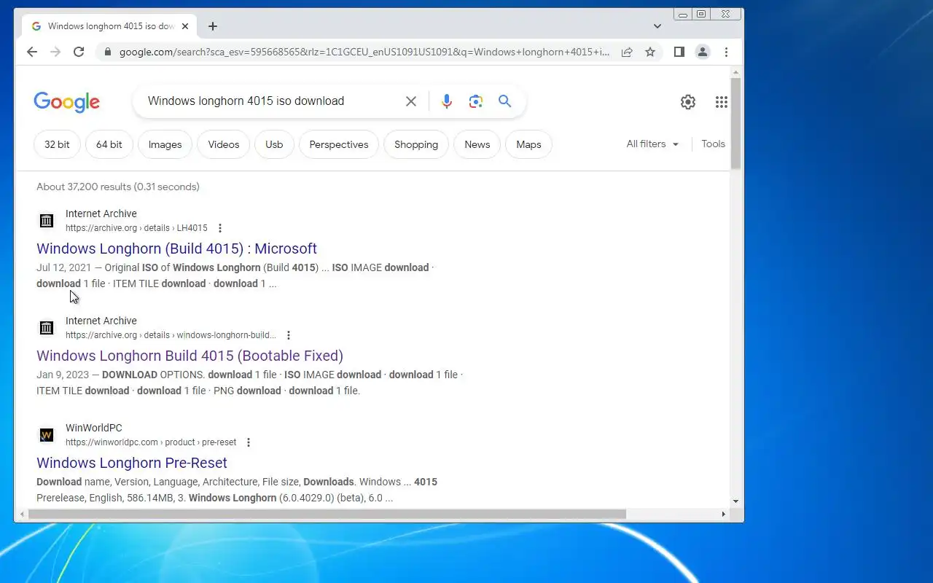This screenshot has width=933, height=583.
Task: Close the Windows longhorn 4015 tab
Action: (x=185, y=26)
